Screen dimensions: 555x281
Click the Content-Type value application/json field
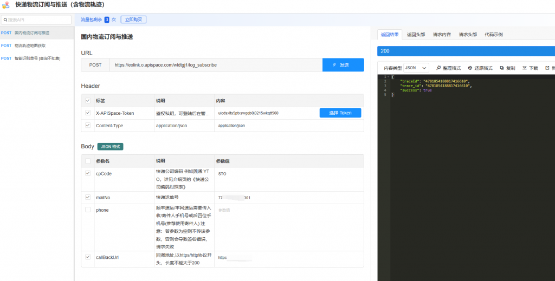[x=289, y=126]
